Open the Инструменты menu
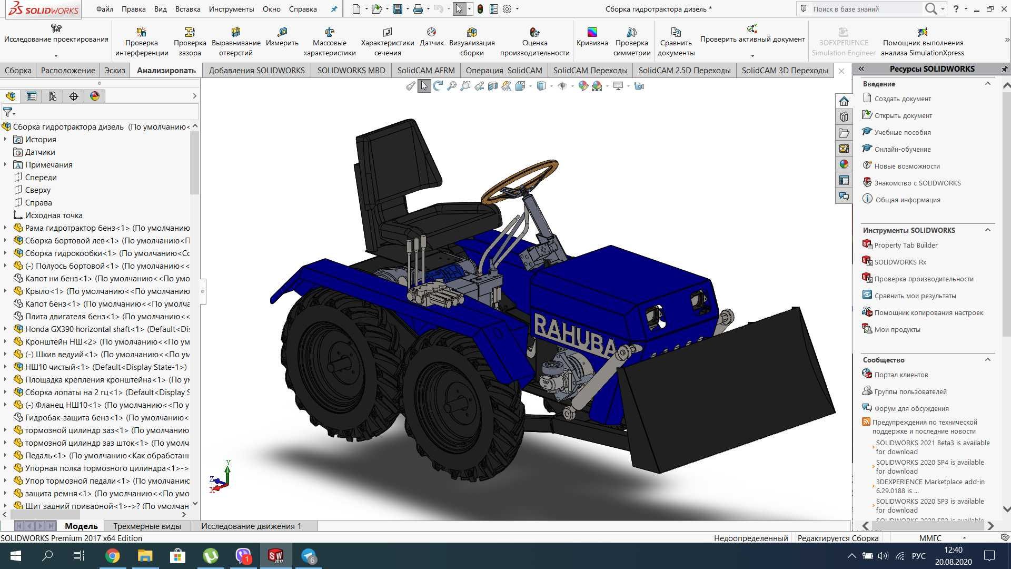Image resolution: width=1011 pixels, height=569 pixels. (231, 9)
